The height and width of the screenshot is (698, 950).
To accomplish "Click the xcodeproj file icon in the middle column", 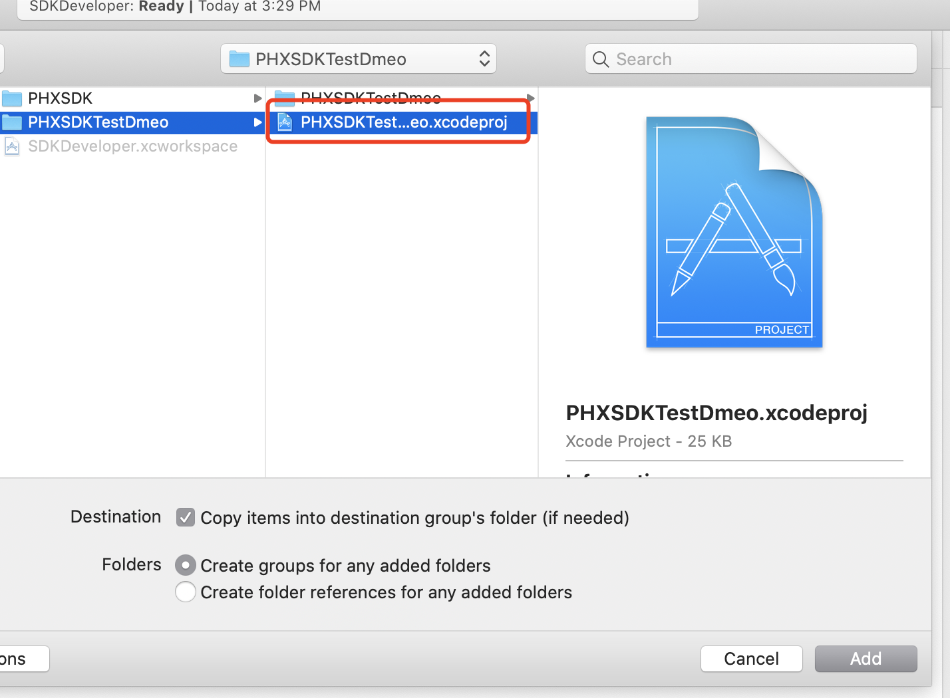I will pos(285,122).
